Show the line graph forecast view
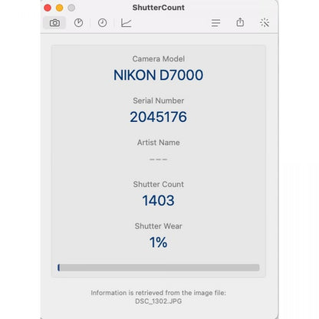This screenshot has height=319, width=319. (x=127, y=23)
